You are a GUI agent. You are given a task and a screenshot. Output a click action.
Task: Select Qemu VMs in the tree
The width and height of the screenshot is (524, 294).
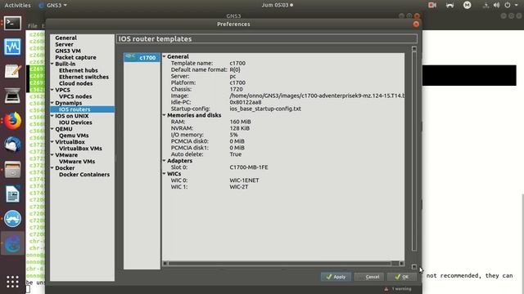tap(74, 136)
